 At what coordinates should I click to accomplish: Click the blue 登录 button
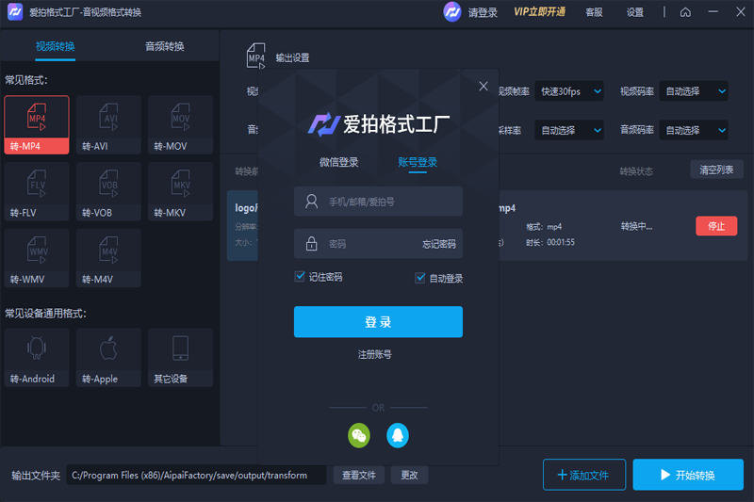(x=379, y=322)
